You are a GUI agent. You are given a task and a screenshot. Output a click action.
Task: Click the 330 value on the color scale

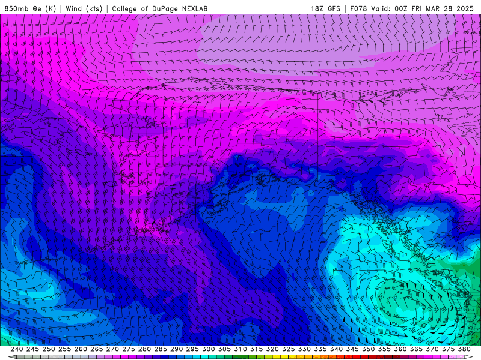pyautogui.click(x=304, y=349)
